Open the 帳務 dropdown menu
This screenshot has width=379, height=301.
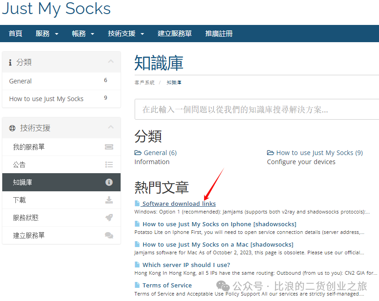pyautogui.click(x=83, y=34)
